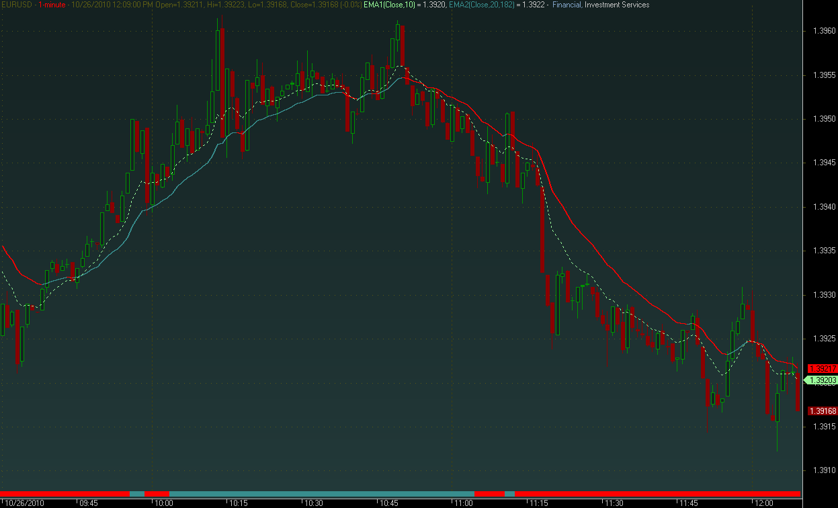Click the red 1.39168 last price tag
Screen dimensions: 838x508
click(823, 411)
